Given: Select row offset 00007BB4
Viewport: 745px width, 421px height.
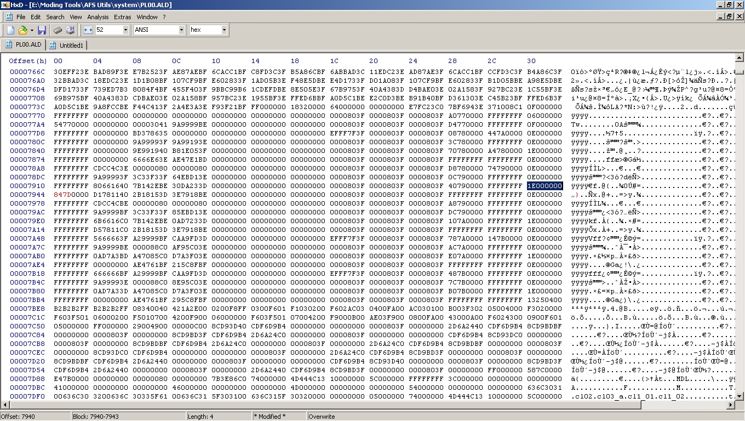Looking at the screenshot, I should (27, 300).
